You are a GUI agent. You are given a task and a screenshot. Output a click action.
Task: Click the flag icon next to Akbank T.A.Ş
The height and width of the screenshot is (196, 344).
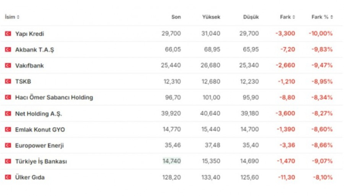tap(8, 49)
